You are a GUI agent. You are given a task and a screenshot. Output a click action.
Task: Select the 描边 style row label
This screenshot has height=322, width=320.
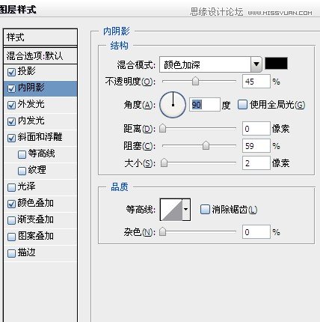pos(27,252)
